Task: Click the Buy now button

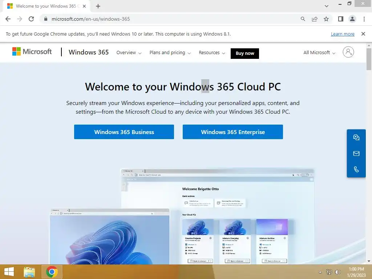Action: click(x=245, y=53)
